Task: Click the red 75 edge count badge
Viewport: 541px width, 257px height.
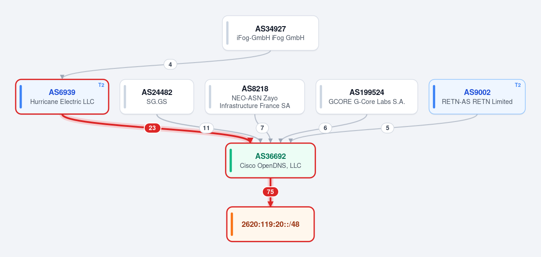Action: tap(270, 192)
